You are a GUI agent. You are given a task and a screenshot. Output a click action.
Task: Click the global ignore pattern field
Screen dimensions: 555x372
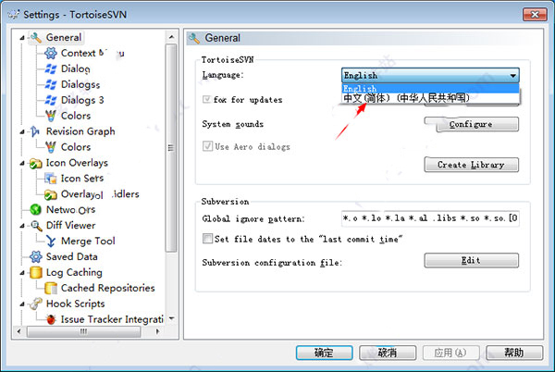click(x=430, y=218)
